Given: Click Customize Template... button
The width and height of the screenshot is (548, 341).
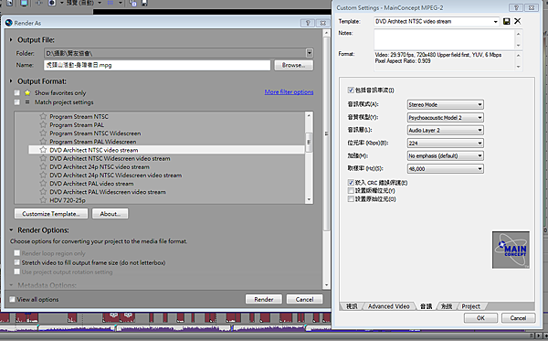Looking at the screenshot, I should (51, 214).
